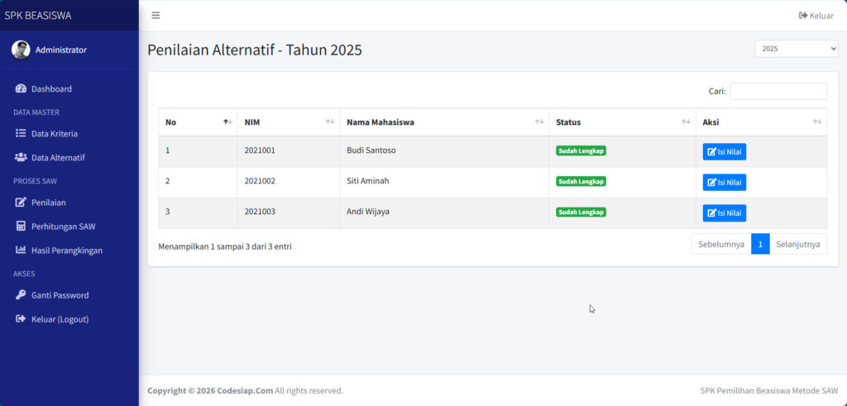Screen dimensions: 847x406
Task: Click the Cari search field
Action: pos(778,91)
